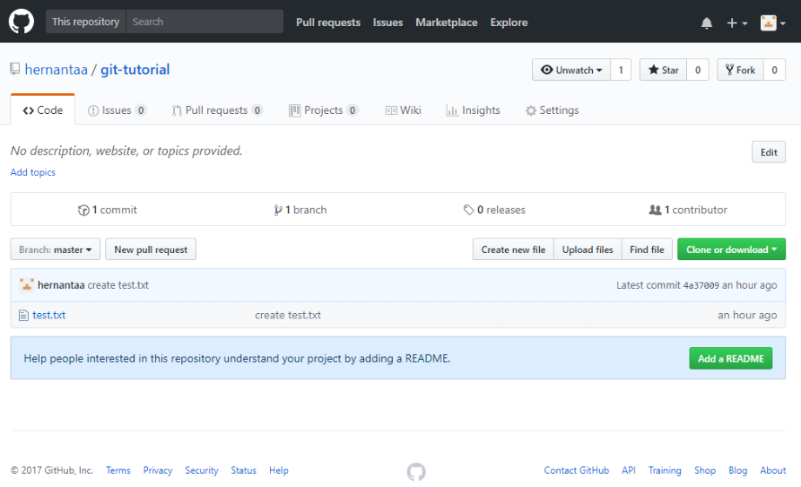Click the Settings gear icon in the tab bar
Viewport: 801px width, 487px height.
531,110
